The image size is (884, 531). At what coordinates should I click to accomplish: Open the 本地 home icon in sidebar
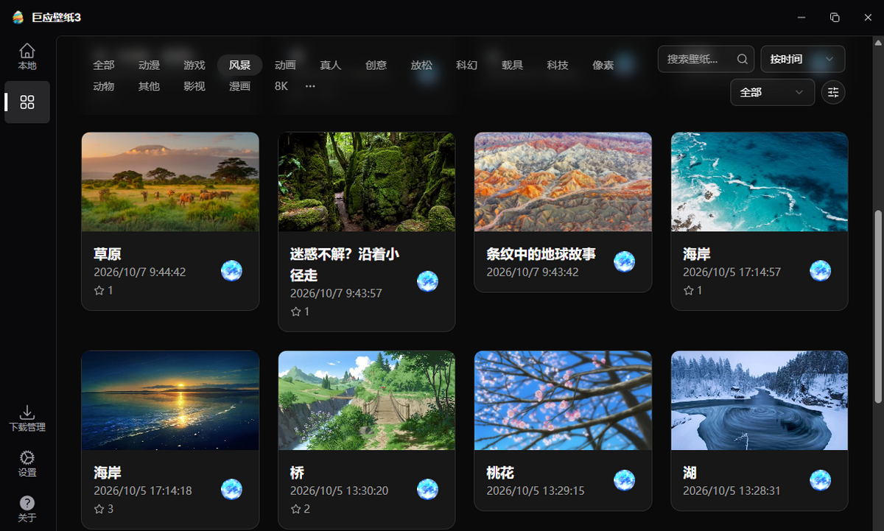[x=27, y=57]
